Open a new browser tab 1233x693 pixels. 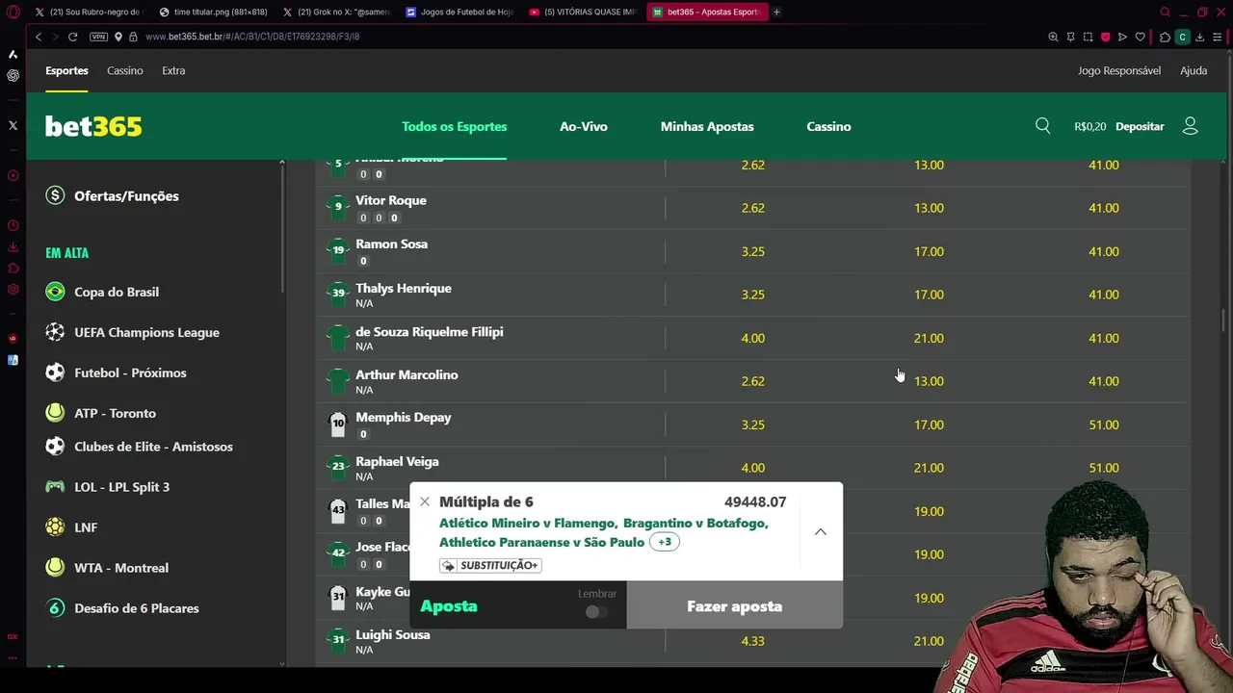(776, 12)
